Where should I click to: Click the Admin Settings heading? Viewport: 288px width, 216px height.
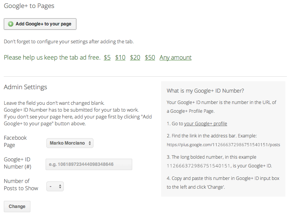(25, 87)
